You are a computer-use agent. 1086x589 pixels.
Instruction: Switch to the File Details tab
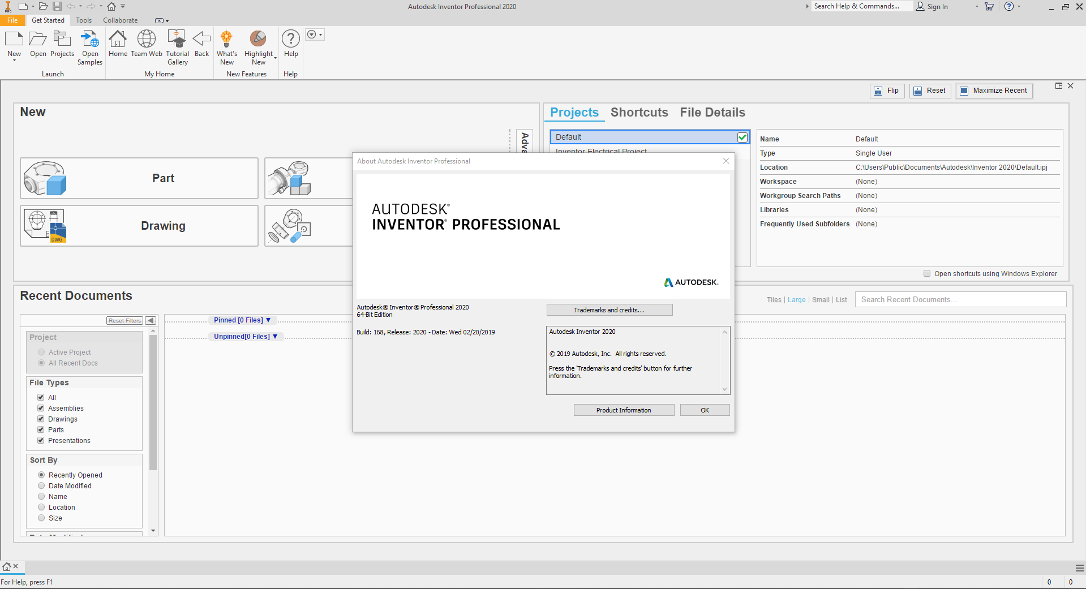[x=712, y=113]
